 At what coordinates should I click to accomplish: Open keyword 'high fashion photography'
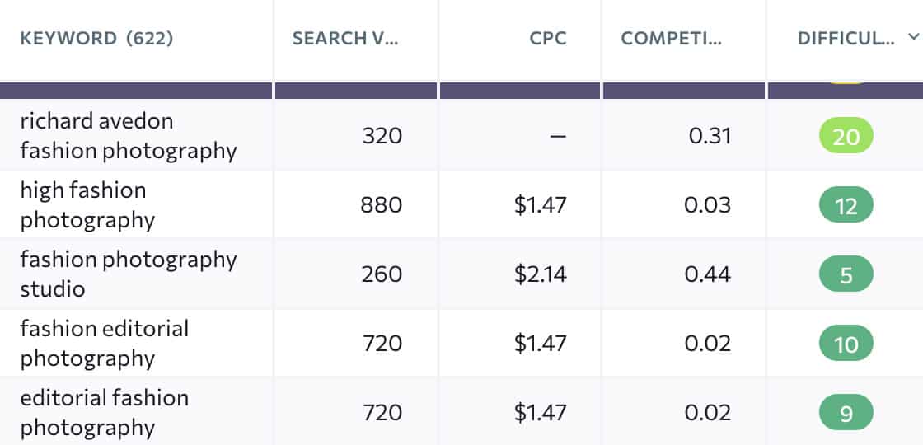(87, 205)
